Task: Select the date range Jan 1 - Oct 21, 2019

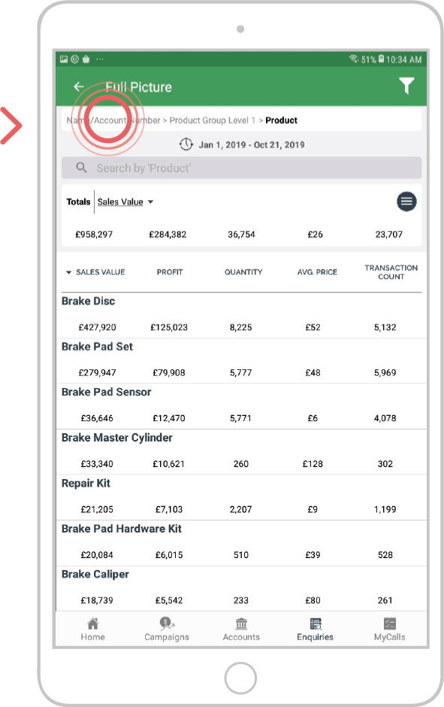Action: tap(252, 144)
